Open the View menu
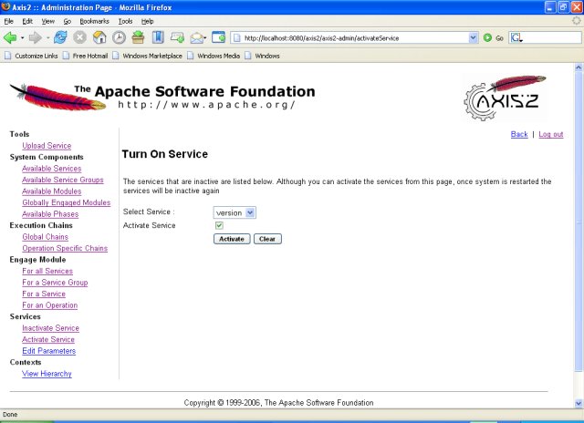This screenshot has height=423, width=584. (47, 21)
